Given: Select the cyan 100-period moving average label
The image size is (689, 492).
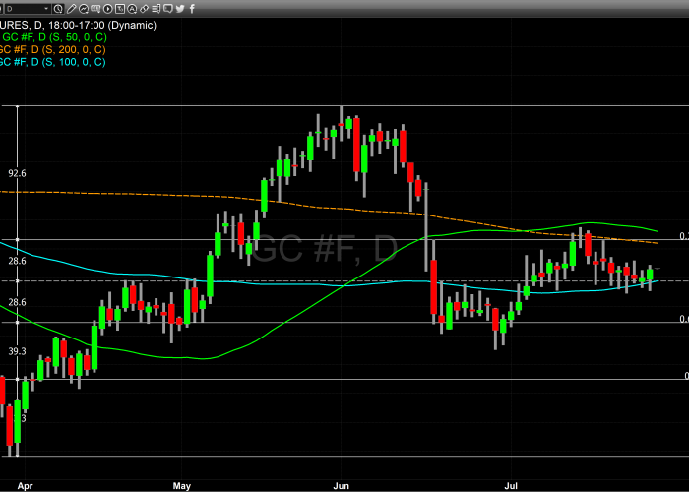Looking at the screenshot, I should (x=52, y=62).
